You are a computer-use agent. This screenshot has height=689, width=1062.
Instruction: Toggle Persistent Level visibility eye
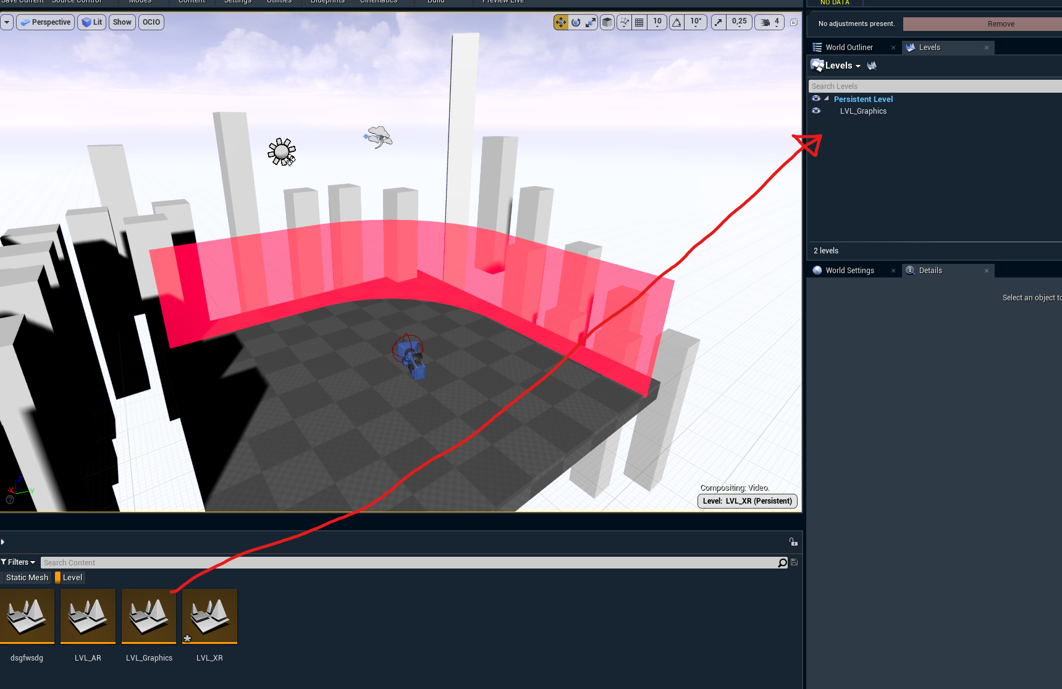click(816, 99)
